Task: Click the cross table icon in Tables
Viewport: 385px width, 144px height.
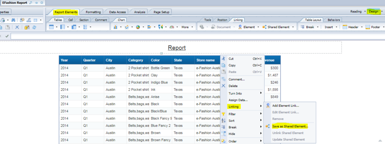Action: (x=74, y=27)
